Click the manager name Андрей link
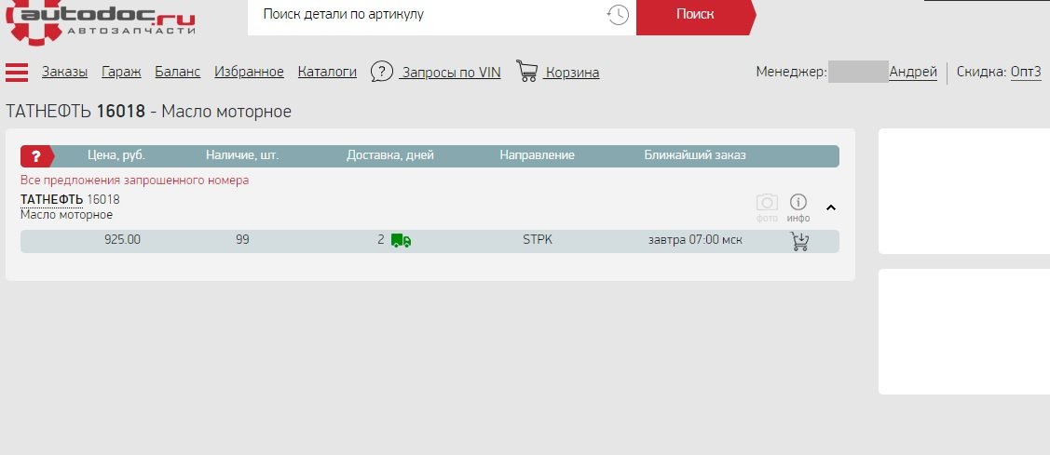 click(x=913, y=72)
